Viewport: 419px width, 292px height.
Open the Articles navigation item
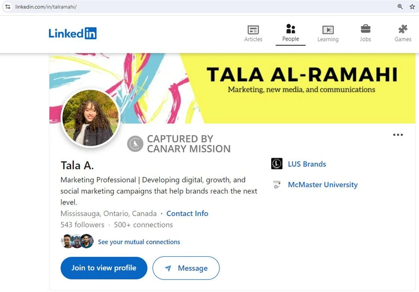click(x=253, y=34)
